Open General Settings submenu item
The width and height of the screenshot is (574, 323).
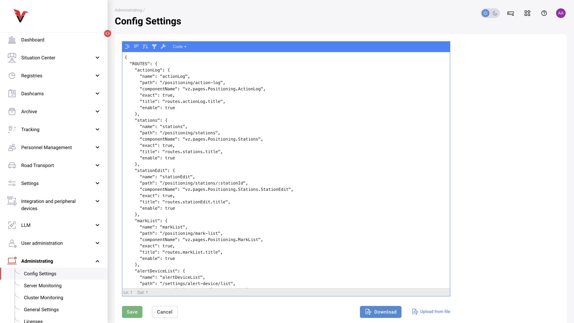pyautogui.click(x=41, y=310)
